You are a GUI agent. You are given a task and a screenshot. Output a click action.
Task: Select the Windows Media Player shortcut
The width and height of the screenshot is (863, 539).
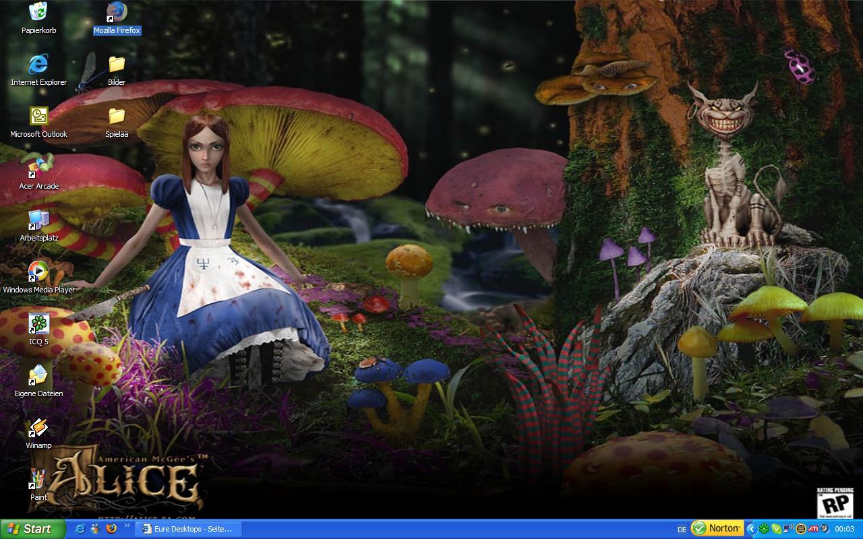pos(38,278)
